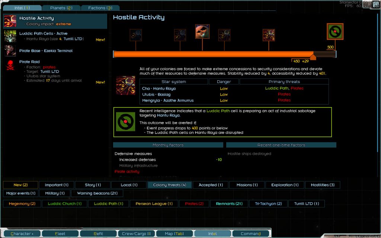This screenshot has width=381, height=238.
Task: Switch to the Planets tab
Action: pos(61,8)
